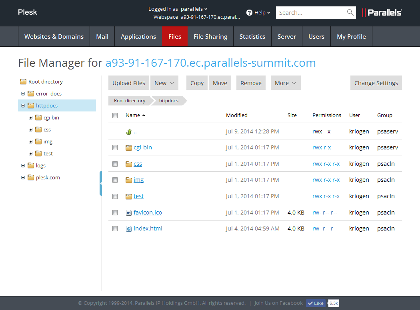Click the search magnifier icon
The height and width of the screenshot is (310, 420).
(350, 12)
